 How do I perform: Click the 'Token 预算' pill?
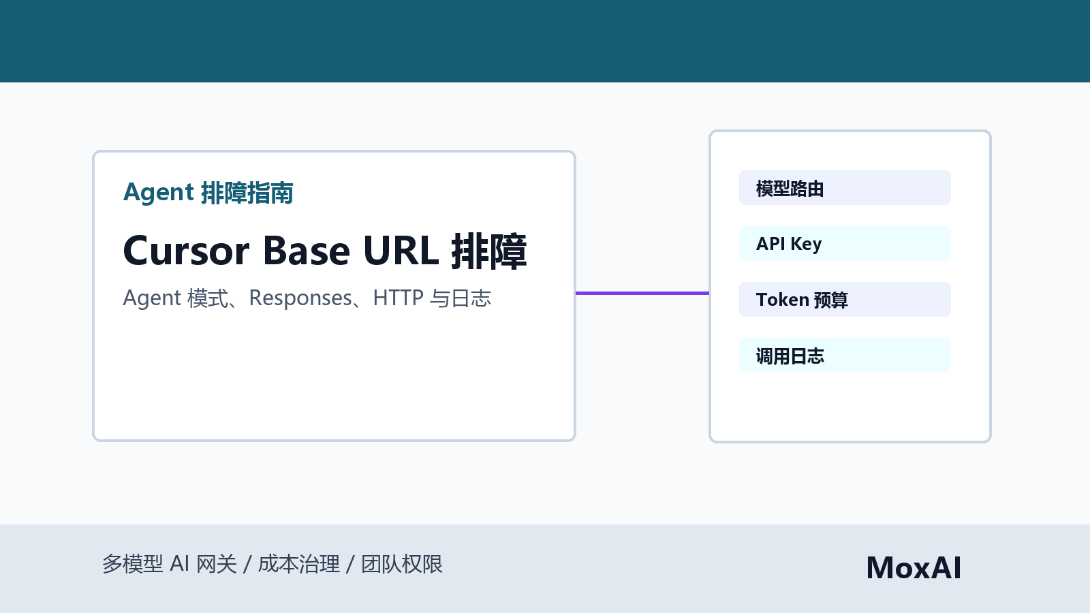[x=845, y=300]
